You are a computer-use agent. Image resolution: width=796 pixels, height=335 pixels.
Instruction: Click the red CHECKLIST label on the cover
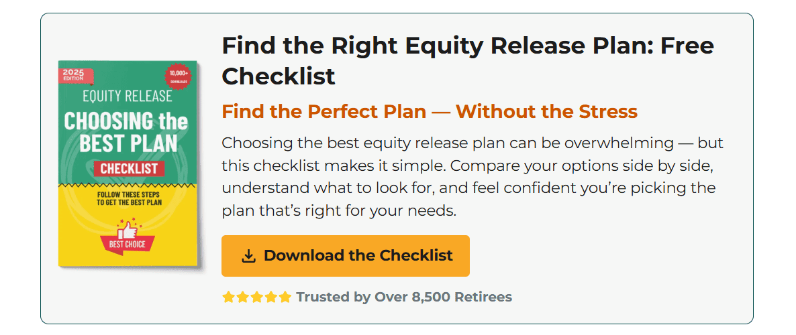click(x=127, y=167)
